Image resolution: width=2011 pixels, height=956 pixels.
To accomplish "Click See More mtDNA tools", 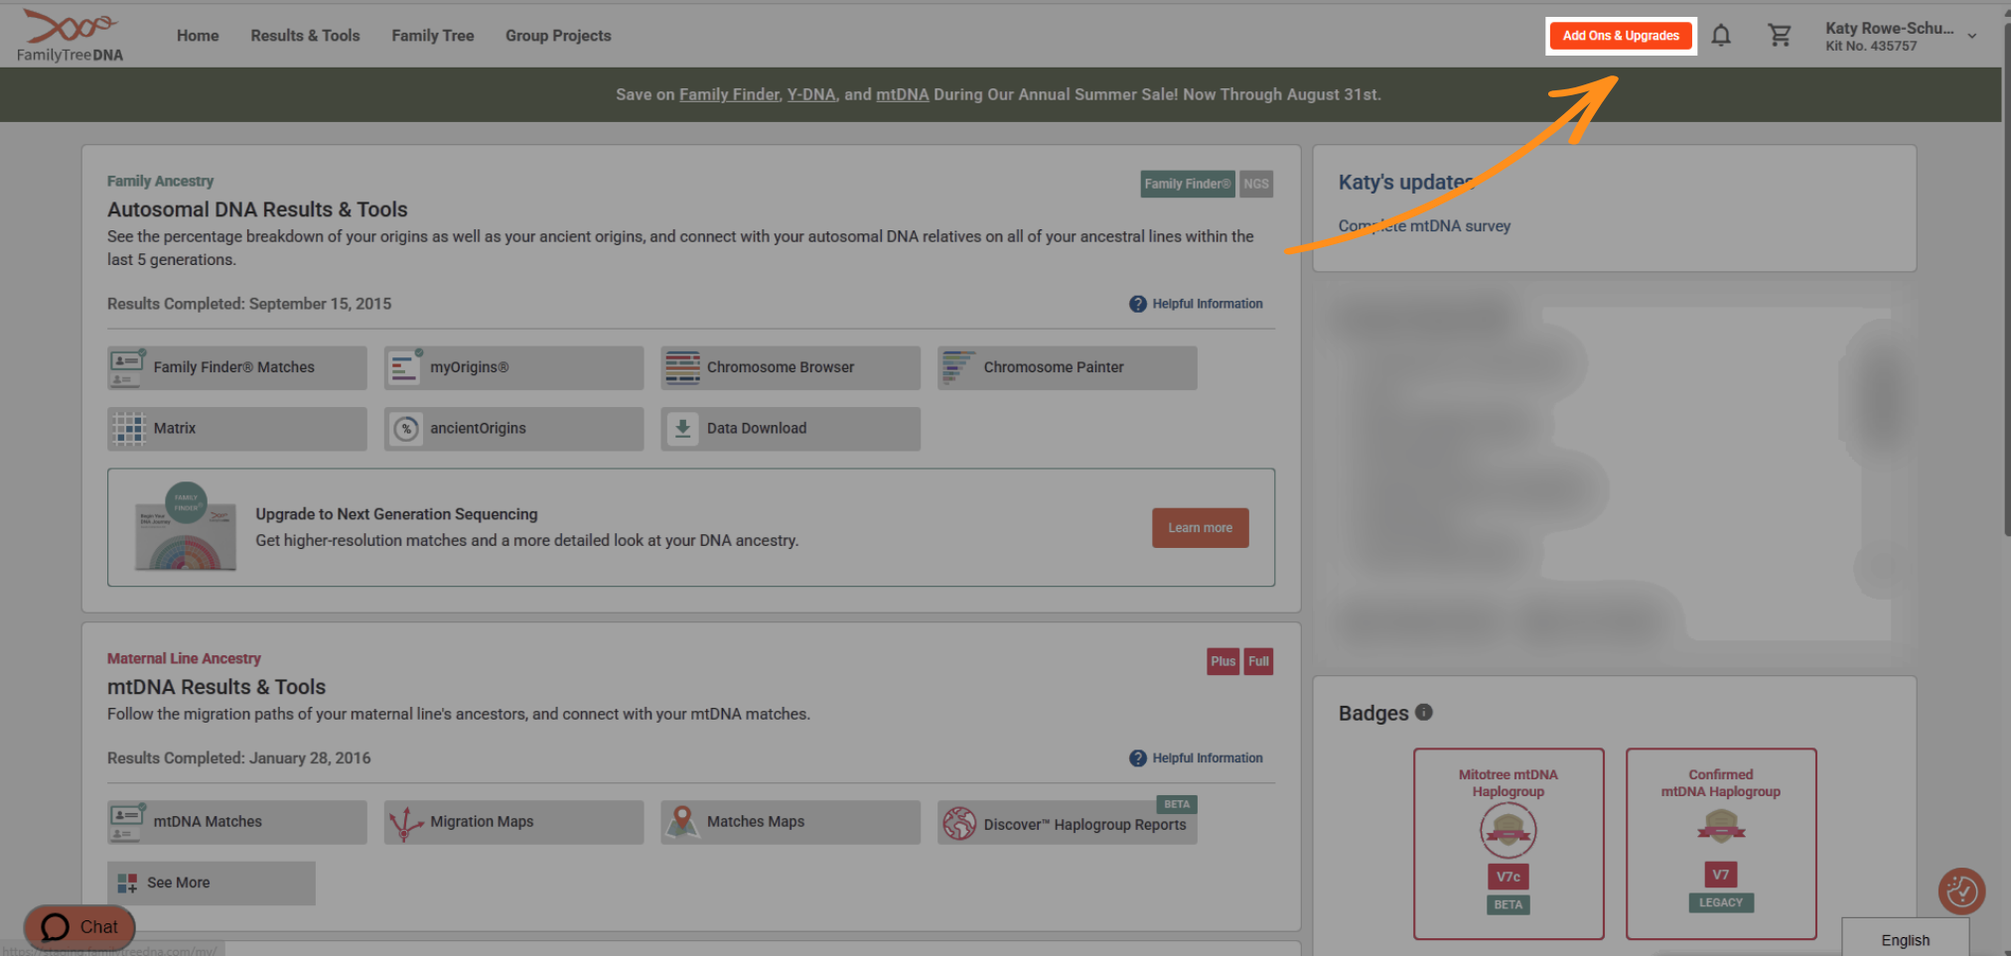I will click(x=212, y=884).
